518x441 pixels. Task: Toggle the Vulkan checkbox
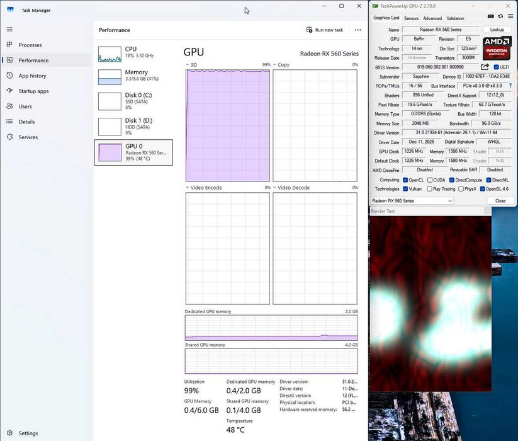(x=405, y=189)
